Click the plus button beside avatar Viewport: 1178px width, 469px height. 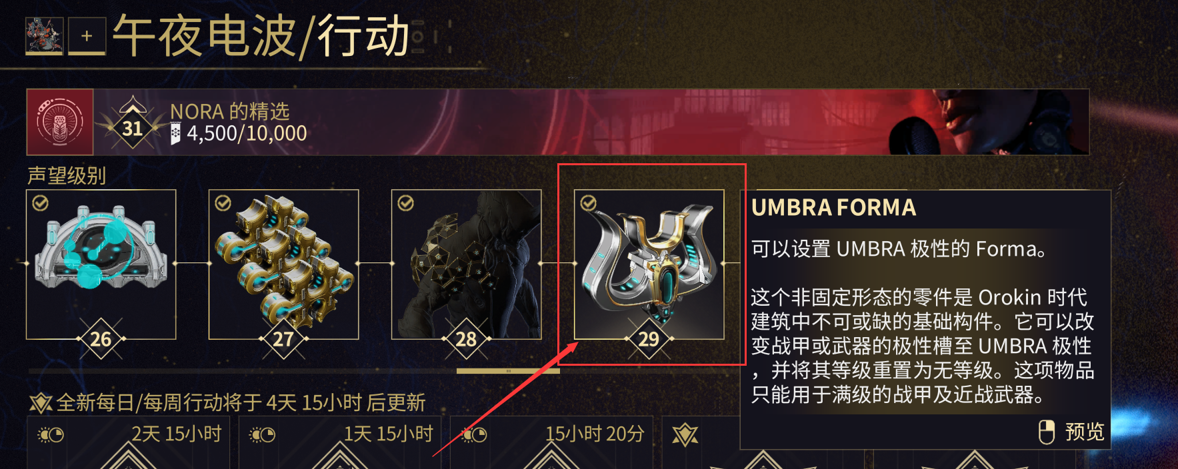point(87,36)
